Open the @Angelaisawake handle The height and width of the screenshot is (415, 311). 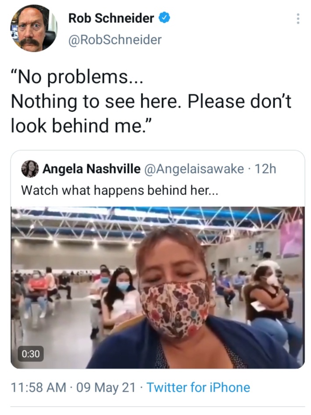[x=194, y=169]
